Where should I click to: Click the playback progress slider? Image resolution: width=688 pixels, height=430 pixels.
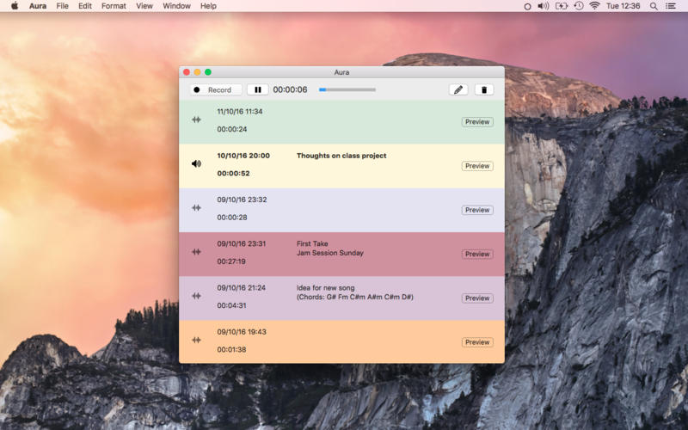(x=347, y=89)
